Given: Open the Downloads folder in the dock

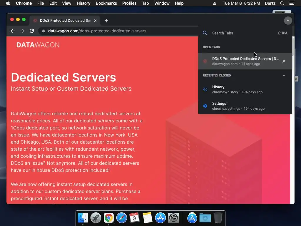Looking at the screenshot, I should pos(205,218).
